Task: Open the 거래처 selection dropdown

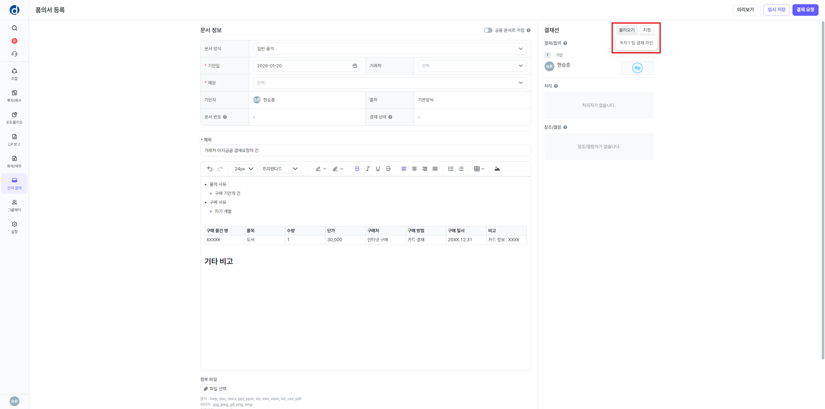Action: tap(472, 66)
